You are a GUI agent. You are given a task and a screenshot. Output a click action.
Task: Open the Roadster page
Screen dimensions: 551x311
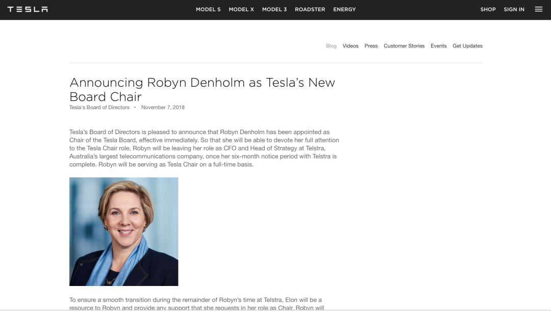click(x=310, y=9)
